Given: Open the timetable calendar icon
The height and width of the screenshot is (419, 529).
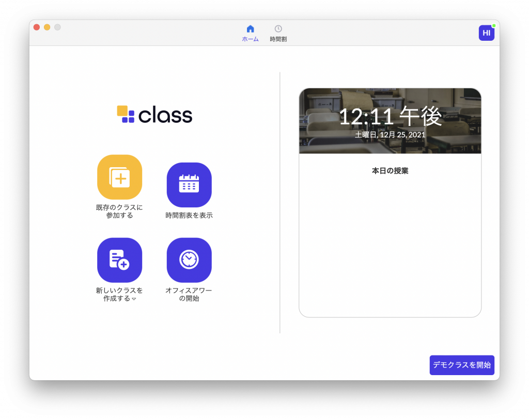Looking at the screenshot, I should [189, 184].
